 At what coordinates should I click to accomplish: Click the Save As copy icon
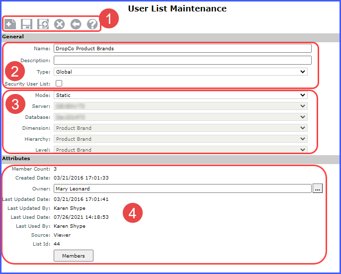point(43,24)
